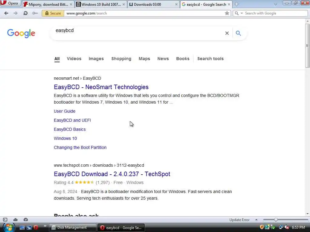The height and width of the screenshot is (232, 310).
Task: Go back with the browser back arrow
Action: (6, 13)
